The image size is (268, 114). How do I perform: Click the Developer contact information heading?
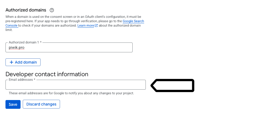pos(47,74)
